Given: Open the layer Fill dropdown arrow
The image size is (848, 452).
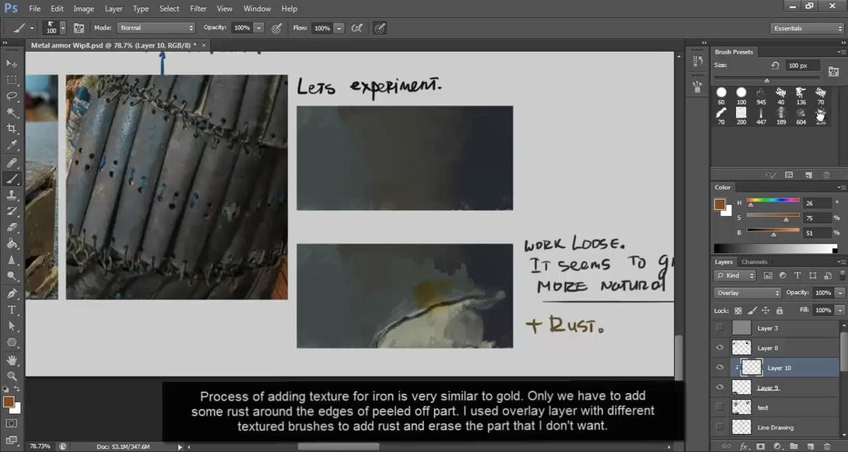Looking at the screenshot, I should point(840,310).
